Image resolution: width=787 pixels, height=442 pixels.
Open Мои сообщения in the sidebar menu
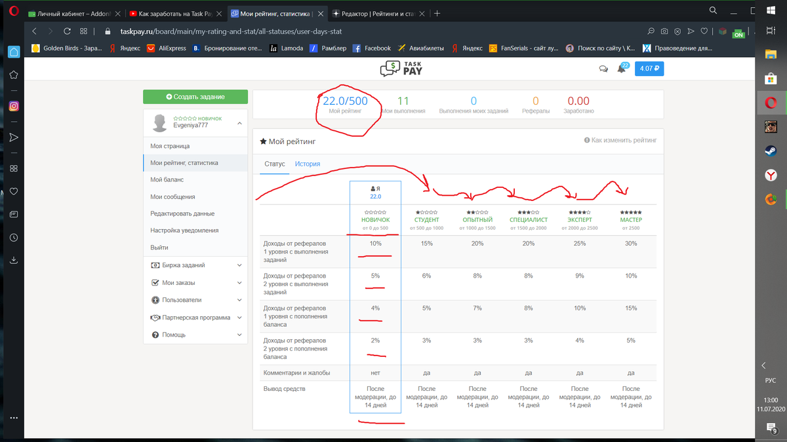[195, 196]
